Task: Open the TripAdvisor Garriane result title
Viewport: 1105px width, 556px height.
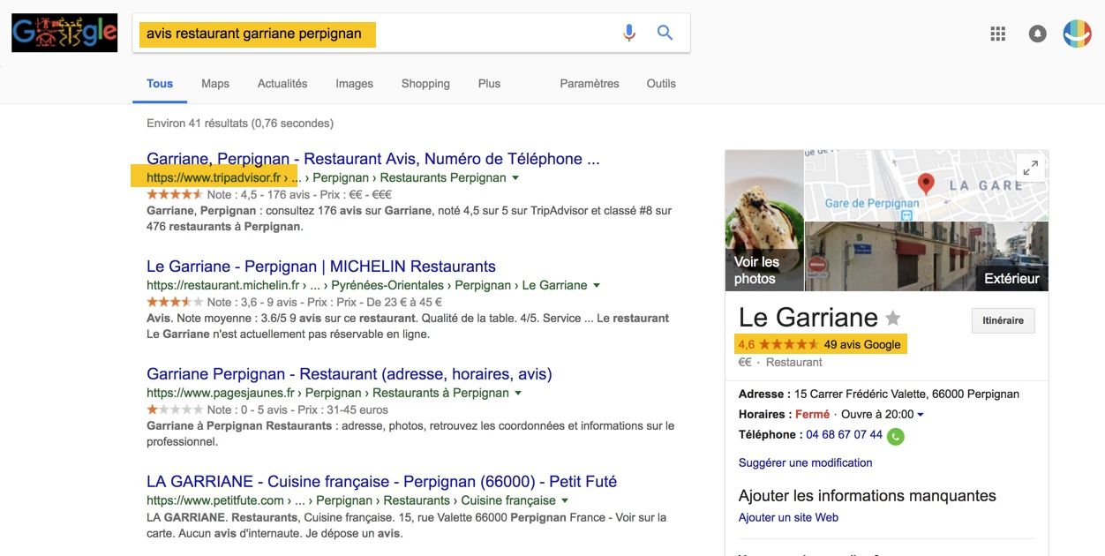Action: 373,159
